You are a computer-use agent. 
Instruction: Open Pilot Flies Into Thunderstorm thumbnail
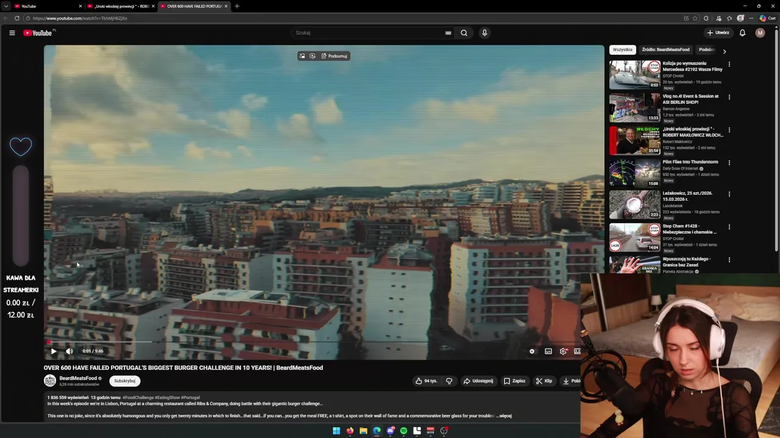pyautogui.click(x=634, y=173)
